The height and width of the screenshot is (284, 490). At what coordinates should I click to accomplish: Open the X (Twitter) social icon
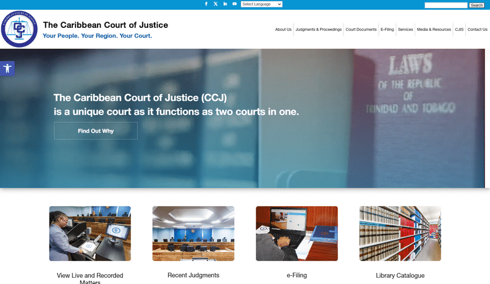pyautogui.click(x=215, y=4)
